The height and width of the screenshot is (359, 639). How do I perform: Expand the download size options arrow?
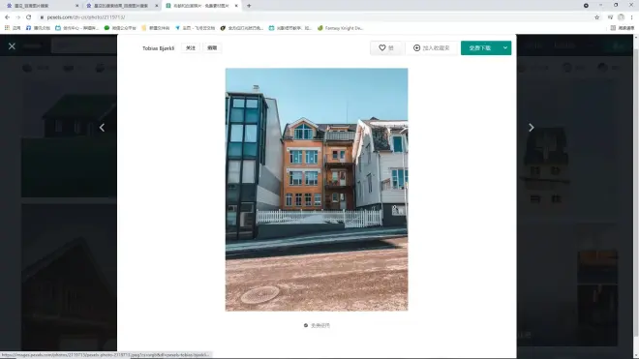(x=505, y=47)
